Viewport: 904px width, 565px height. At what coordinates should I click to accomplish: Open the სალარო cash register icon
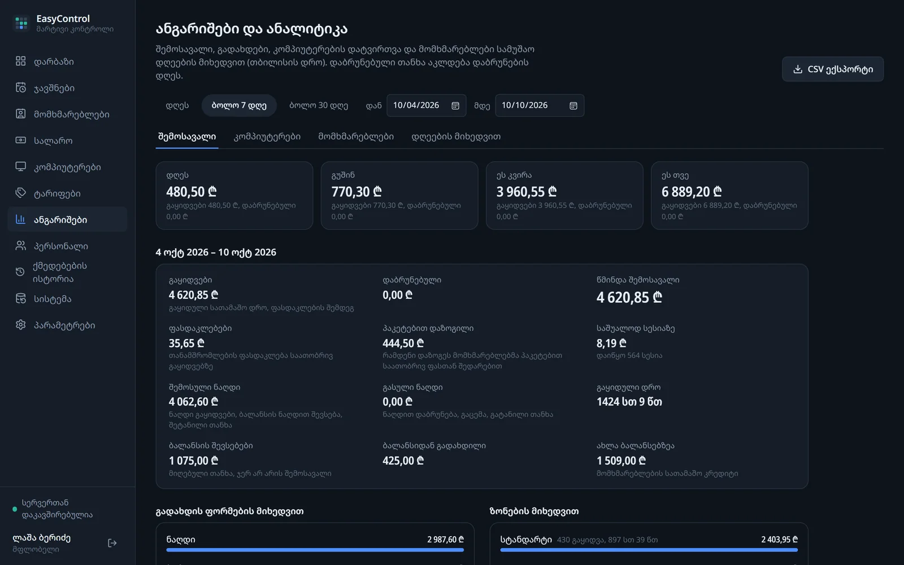pyautogui.click(x=21, y=140)
